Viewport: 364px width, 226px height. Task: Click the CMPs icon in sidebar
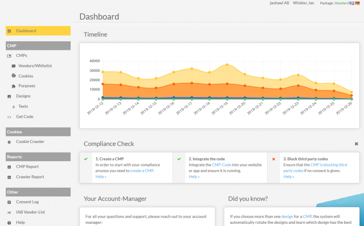[x=10, y=56]
